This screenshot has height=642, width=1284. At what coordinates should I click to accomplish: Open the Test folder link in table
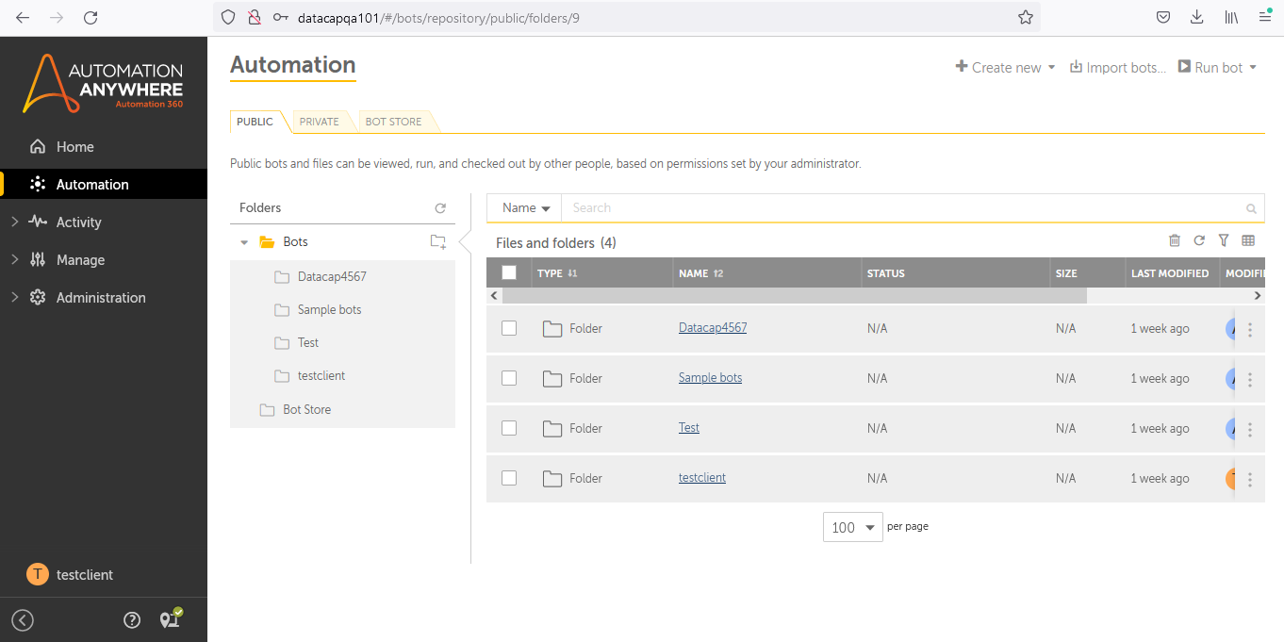[x=689, y=428]
